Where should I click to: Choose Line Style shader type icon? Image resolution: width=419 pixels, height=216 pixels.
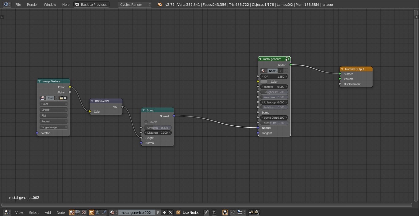(104, 212)
